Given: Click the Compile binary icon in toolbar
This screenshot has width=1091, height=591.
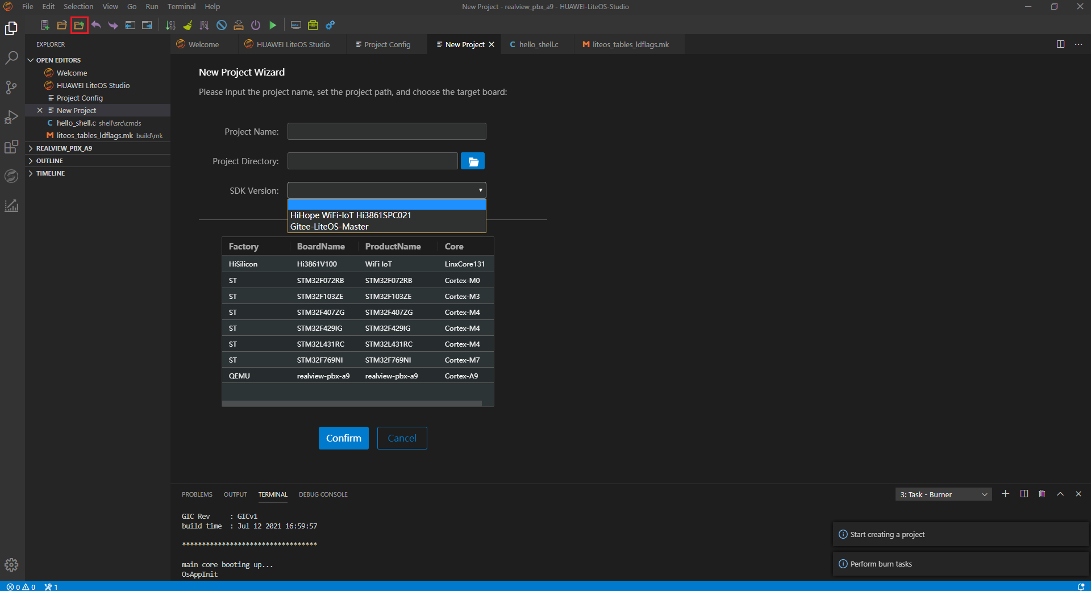Looking at the screenshot, I should [x=170, y=25].
